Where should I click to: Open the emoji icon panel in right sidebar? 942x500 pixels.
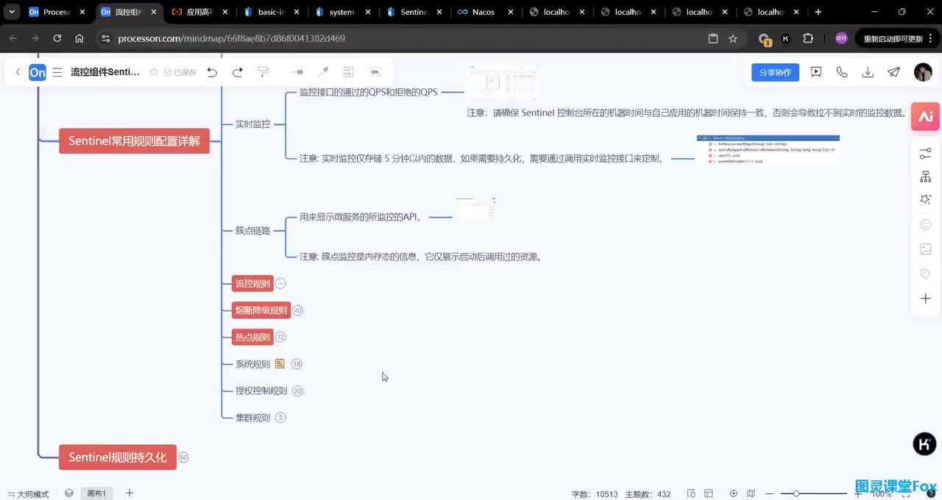pos(926,225)
